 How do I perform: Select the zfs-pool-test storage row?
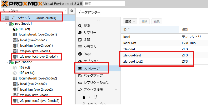[164, 55]
